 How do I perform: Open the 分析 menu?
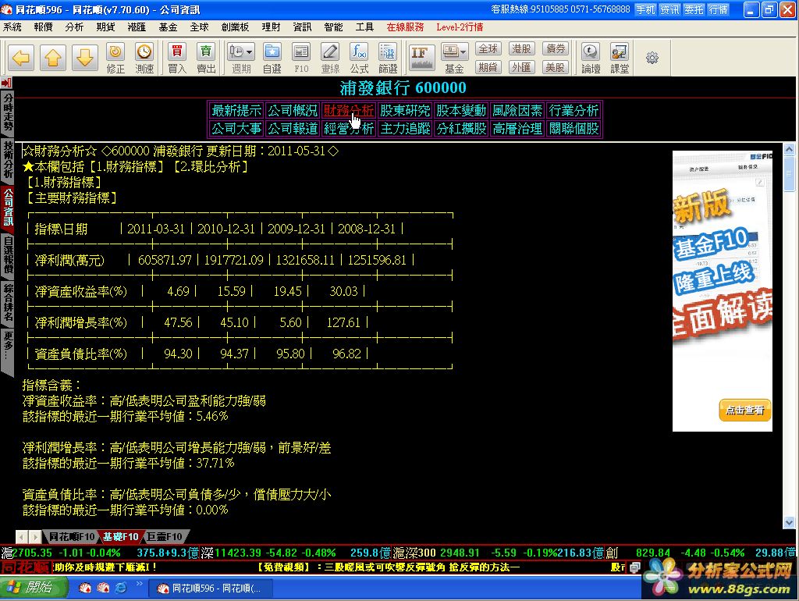point(74,27)
